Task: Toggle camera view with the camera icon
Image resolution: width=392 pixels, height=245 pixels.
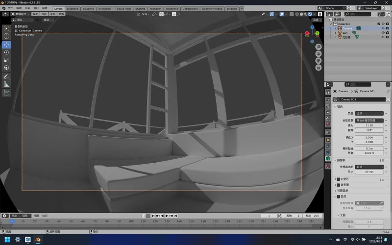Action: coord(318,61)
